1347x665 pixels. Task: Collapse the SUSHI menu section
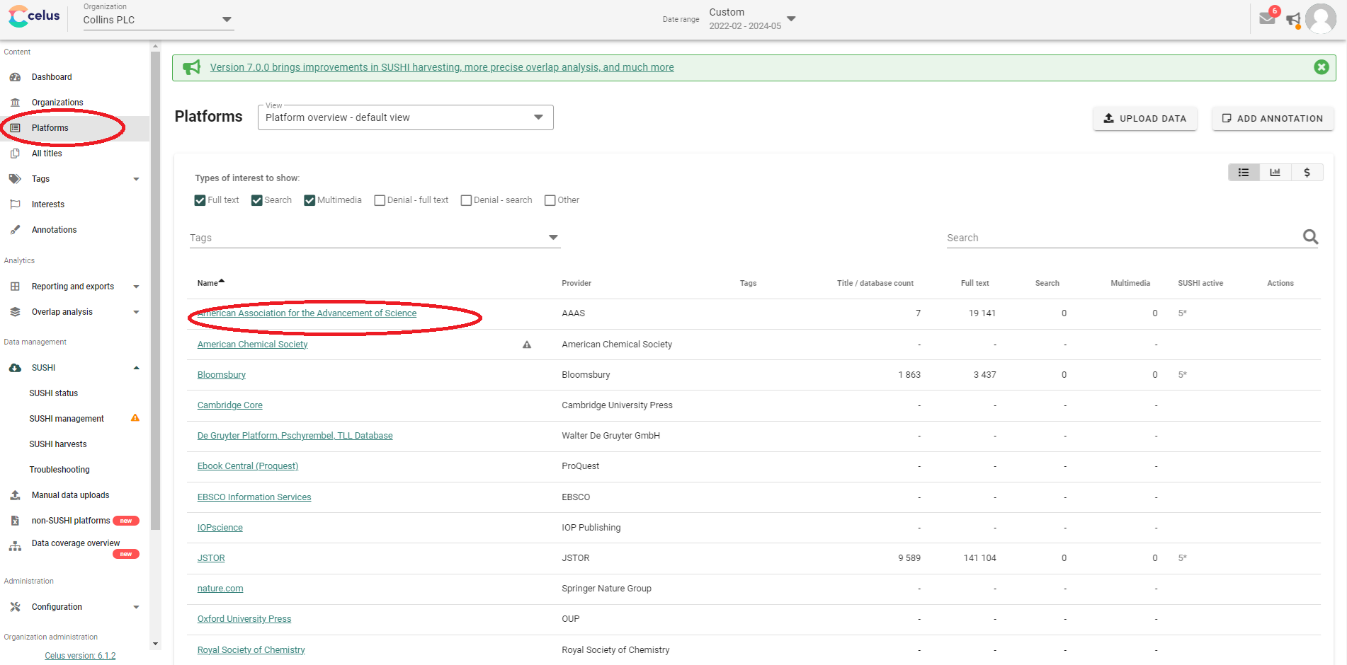pyautogui.click(x=136, y=368)
